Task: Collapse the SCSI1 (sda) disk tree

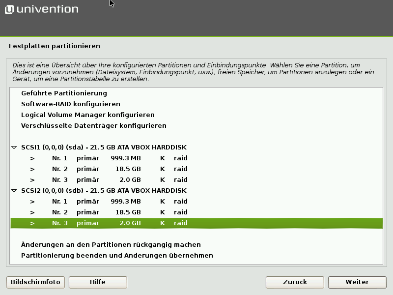Action: tap(14, 147)
